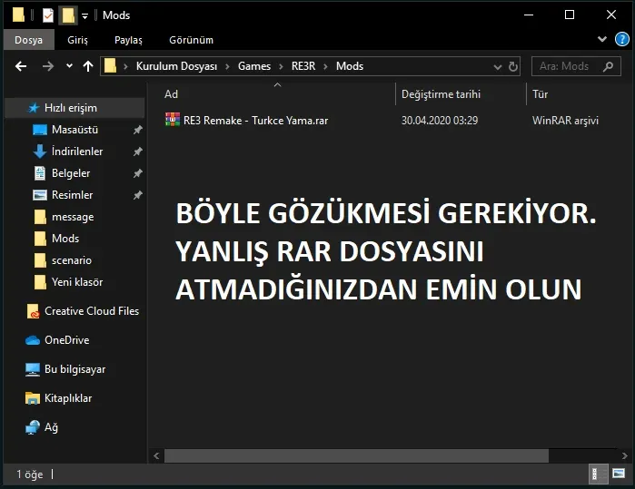Screen dimensions: 635x489
Task: Click the RE3 Remake rar file icon
Action: pyautogui.click(x=173, y=120)
